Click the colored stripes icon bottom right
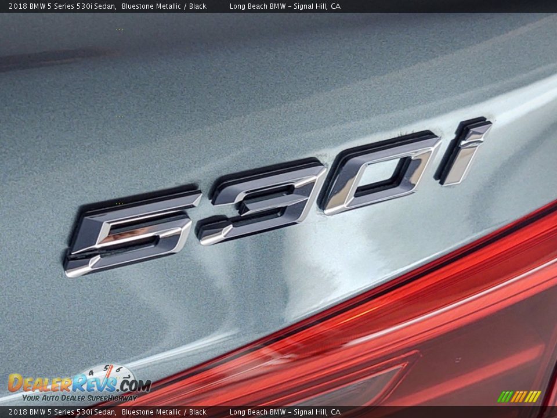This screenshot has width=557, height=418. coord(519,397)
